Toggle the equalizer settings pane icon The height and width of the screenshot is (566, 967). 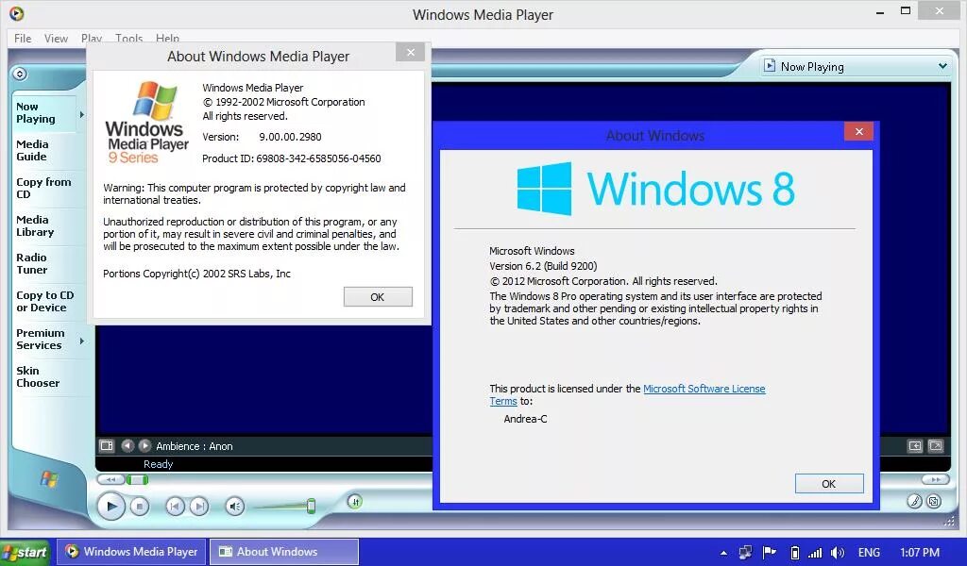pos(107,445)
